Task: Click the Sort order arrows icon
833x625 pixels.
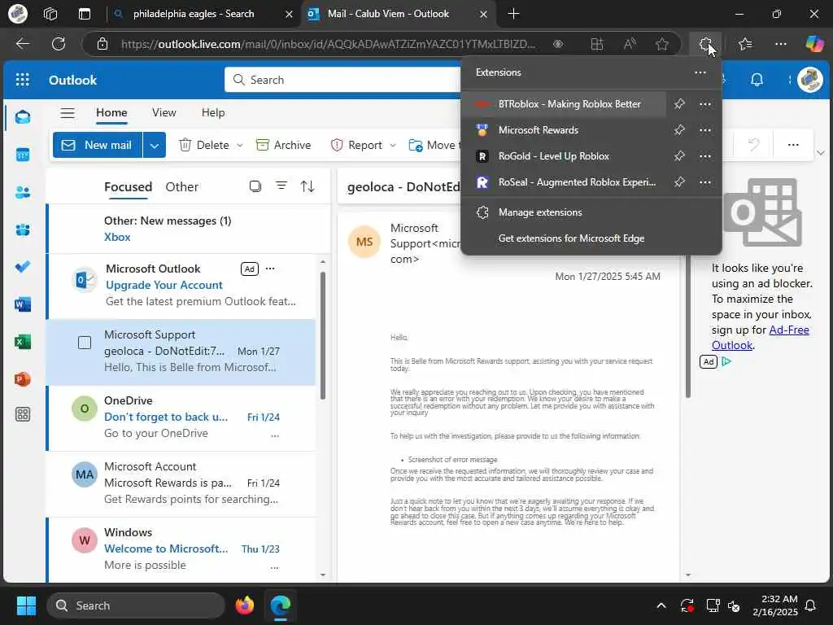Action: [307, 186]
